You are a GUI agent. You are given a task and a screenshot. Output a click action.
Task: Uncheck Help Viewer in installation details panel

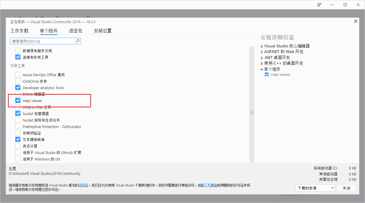click(267, 75)
